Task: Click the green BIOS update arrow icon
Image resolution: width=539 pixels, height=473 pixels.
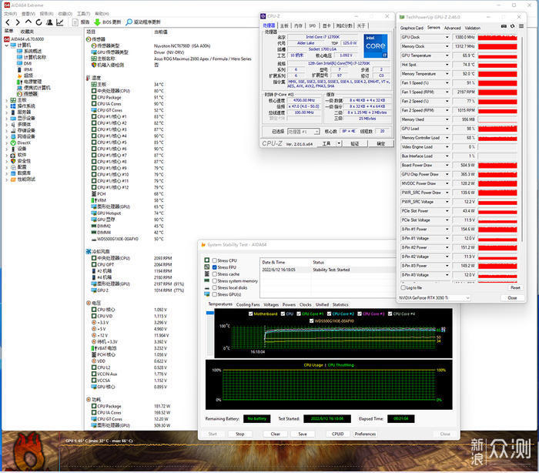Action: point(96,22)
